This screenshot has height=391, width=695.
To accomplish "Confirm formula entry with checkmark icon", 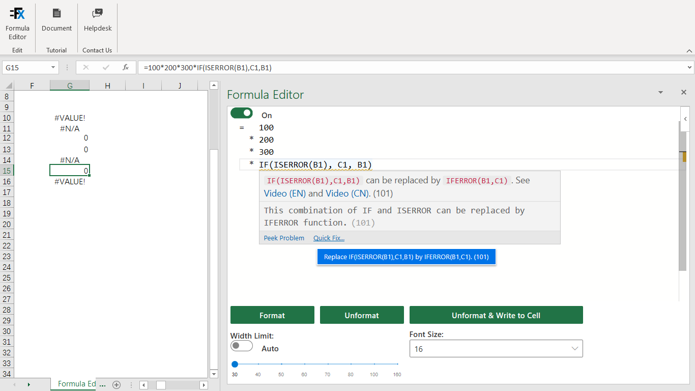I will pos(106,67).
